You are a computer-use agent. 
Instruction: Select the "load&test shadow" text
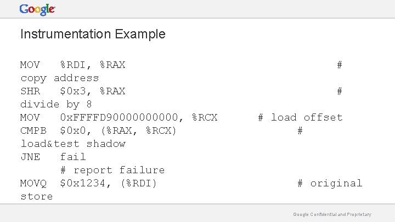73,144
